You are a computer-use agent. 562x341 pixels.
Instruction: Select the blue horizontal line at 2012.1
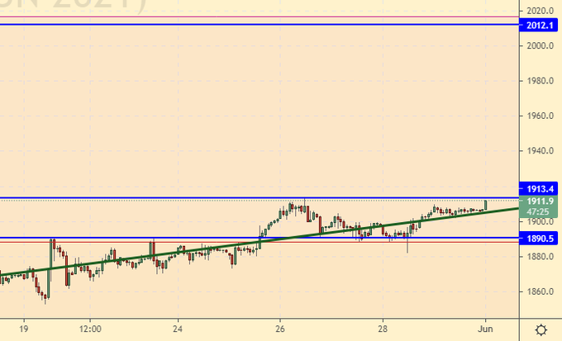pos(248,25)
